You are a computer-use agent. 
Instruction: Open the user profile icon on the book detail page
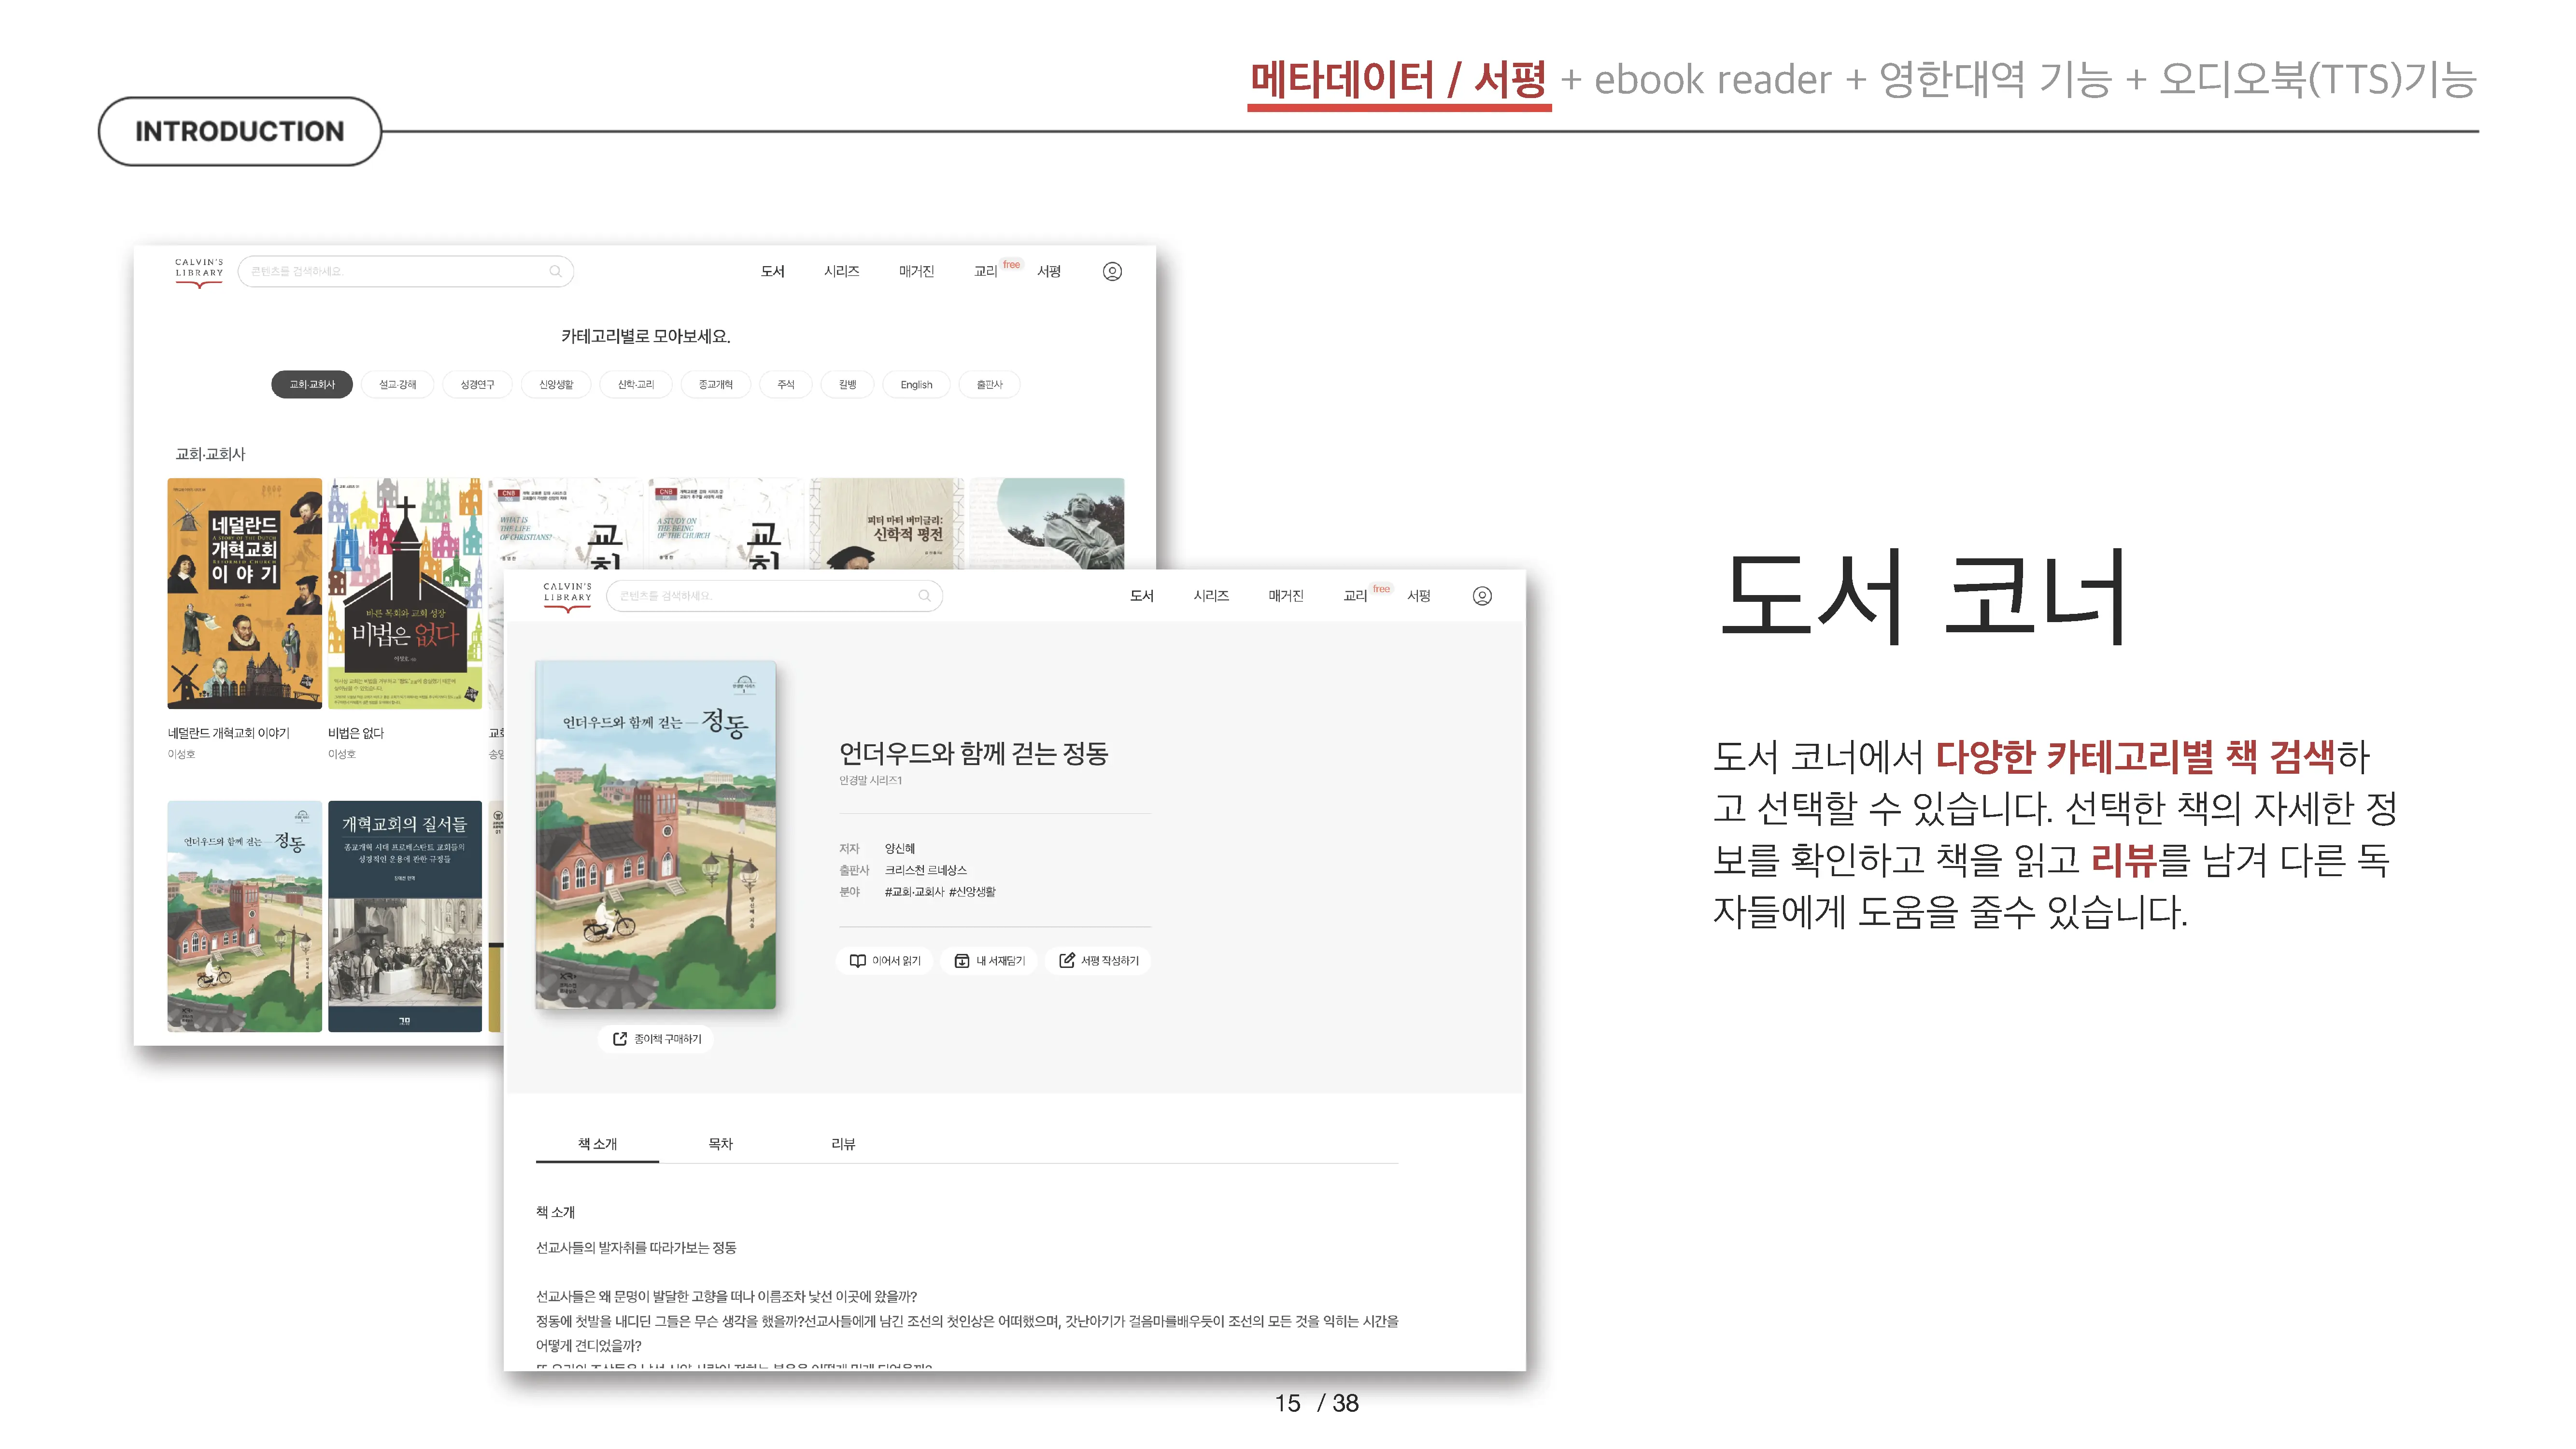(x=1481, y=595)
